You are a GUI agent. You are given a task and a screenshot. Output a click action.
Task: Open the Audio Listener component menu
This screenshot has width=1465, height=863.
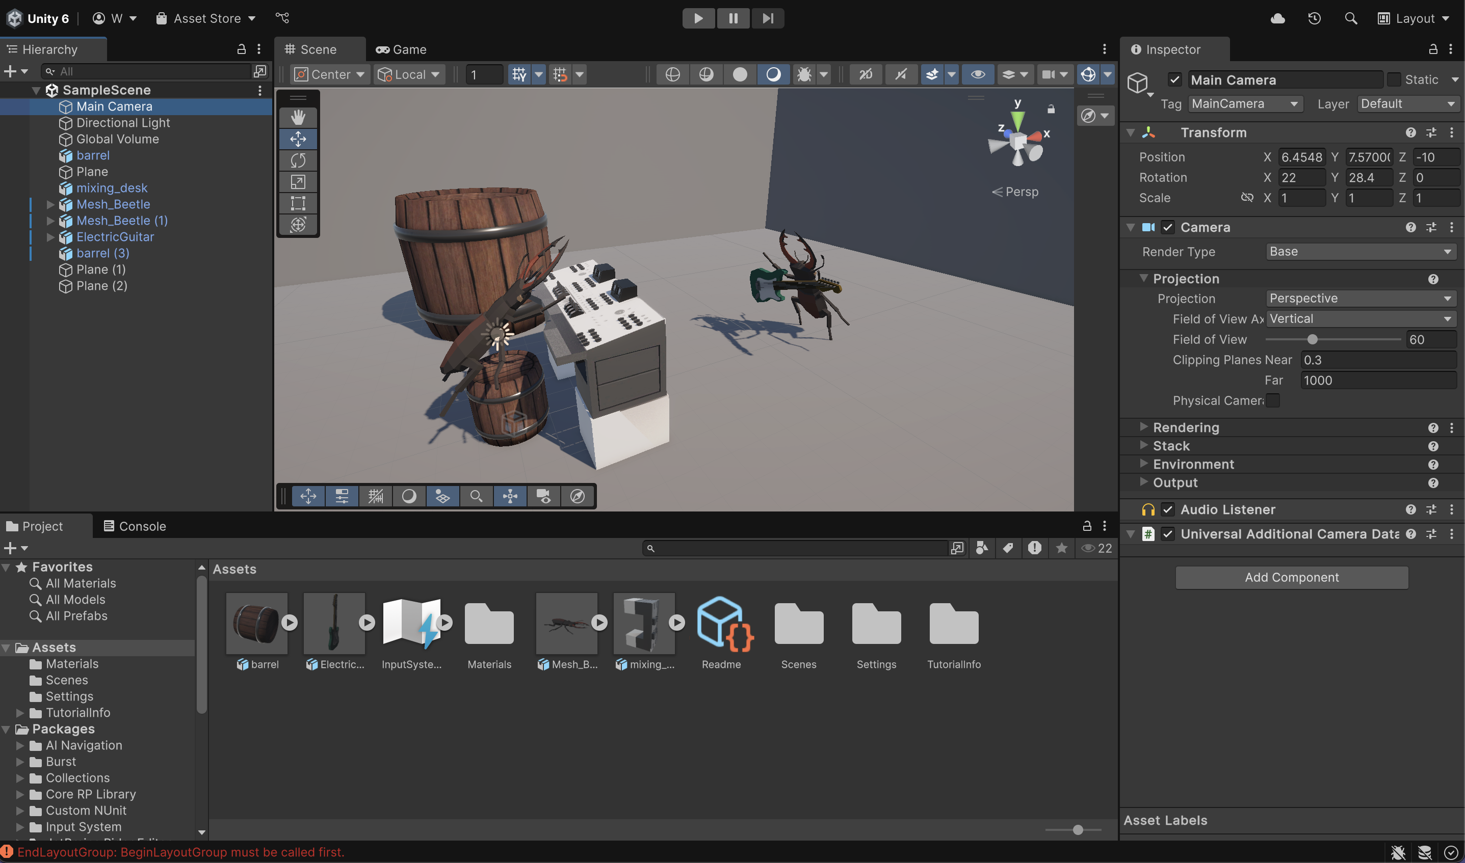click(x=1451, y=510)
